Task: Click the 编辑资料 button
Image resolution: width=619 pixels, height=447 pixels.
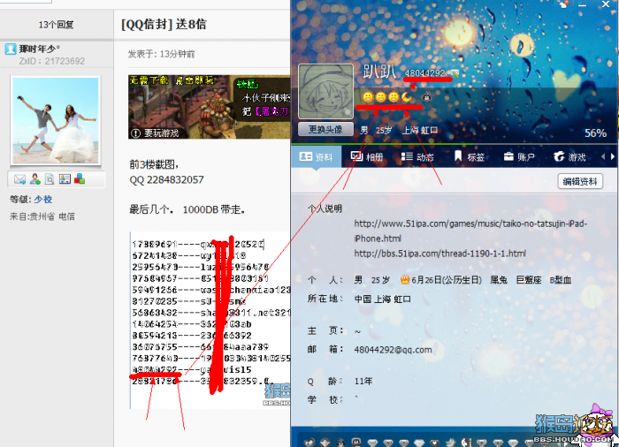Action: [580, 181]
